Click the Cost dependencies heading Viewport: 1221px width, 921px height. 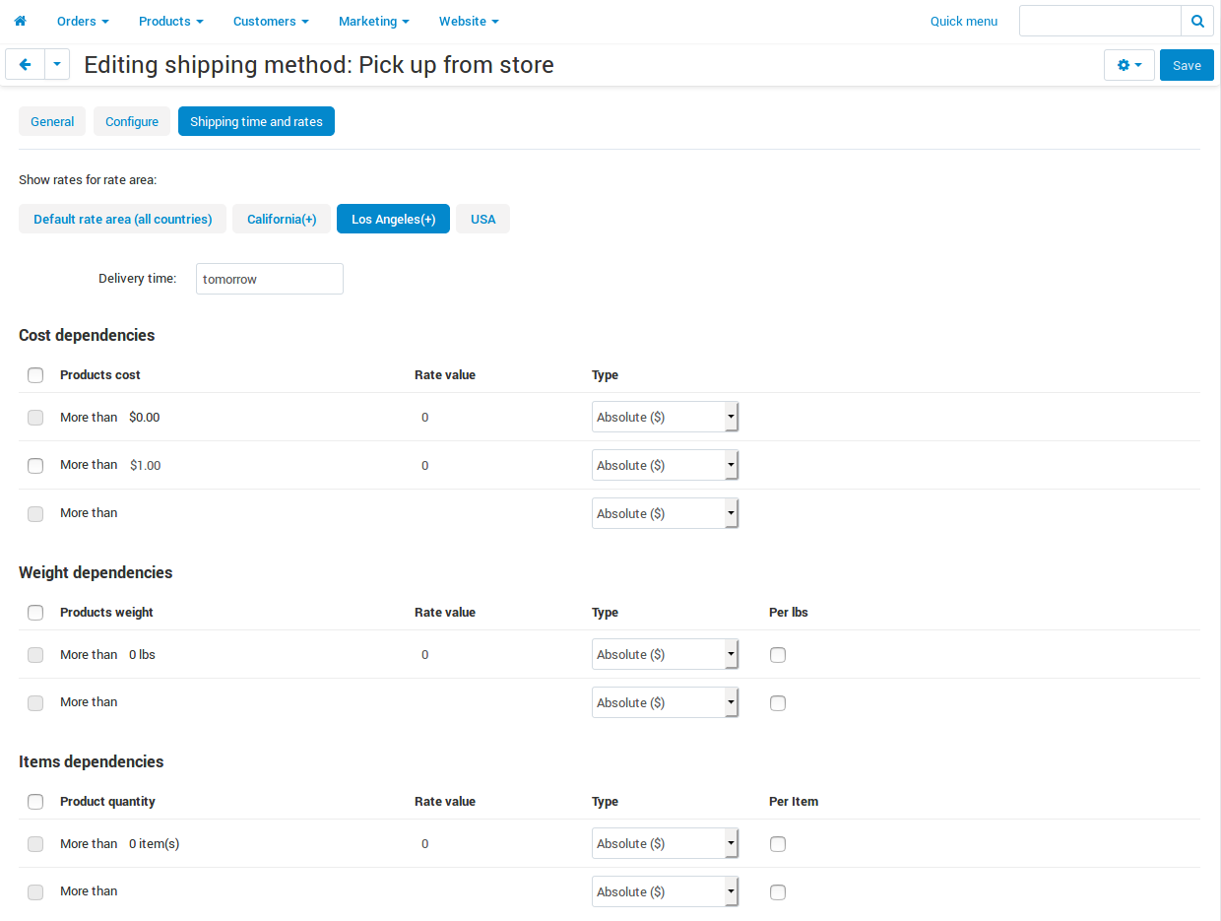tap(87, 335)
